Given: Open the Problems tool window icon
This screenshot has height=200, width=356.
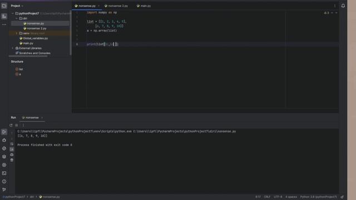Looking at the screenshot, I should [4, 182].
